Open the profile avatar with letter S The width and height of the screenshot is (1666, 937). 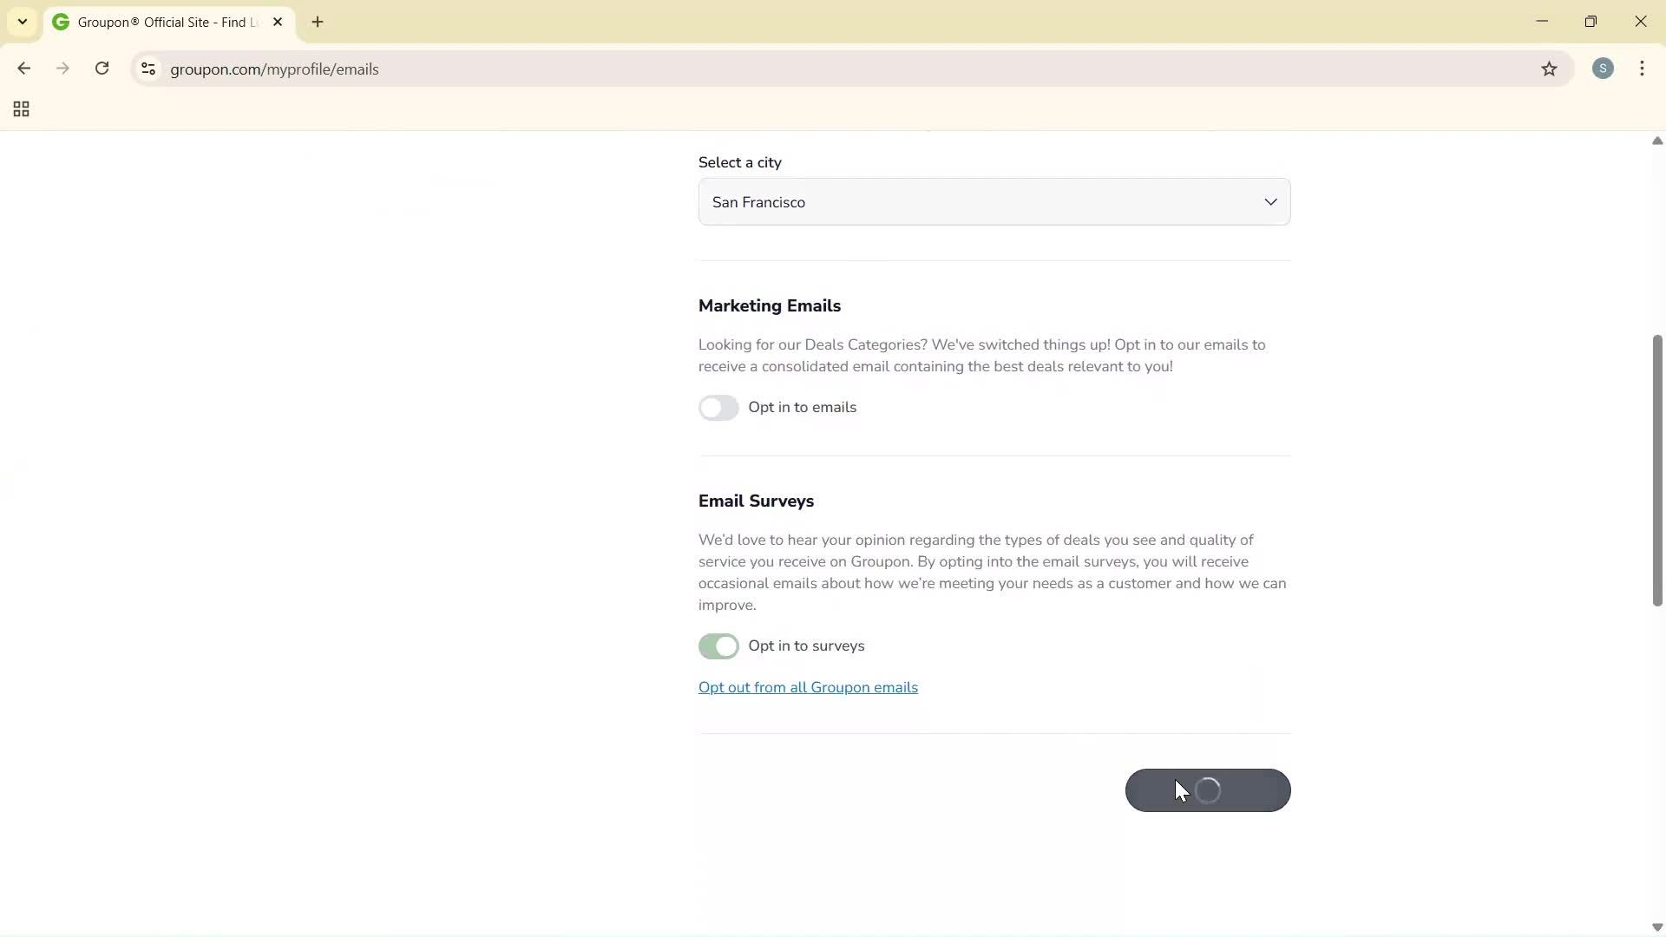pos(1603,69)
